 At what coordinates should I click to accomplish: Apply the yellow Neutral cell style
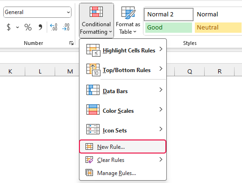click(x=218, y=28)
